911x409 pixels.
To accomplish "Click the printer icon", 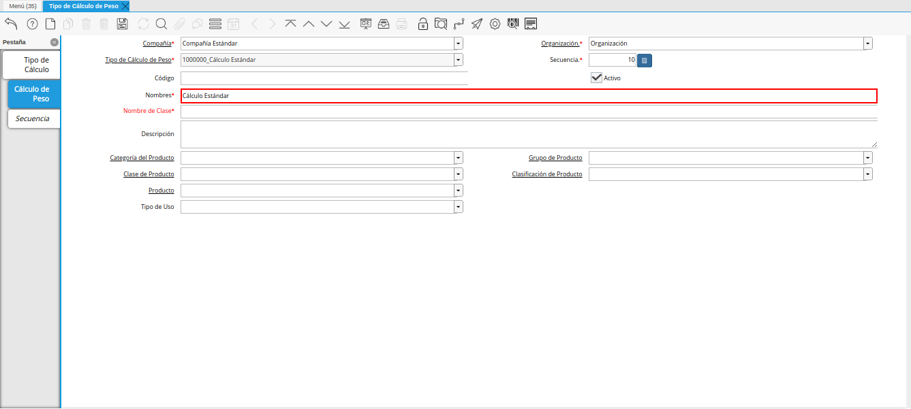I will [402, 24].
